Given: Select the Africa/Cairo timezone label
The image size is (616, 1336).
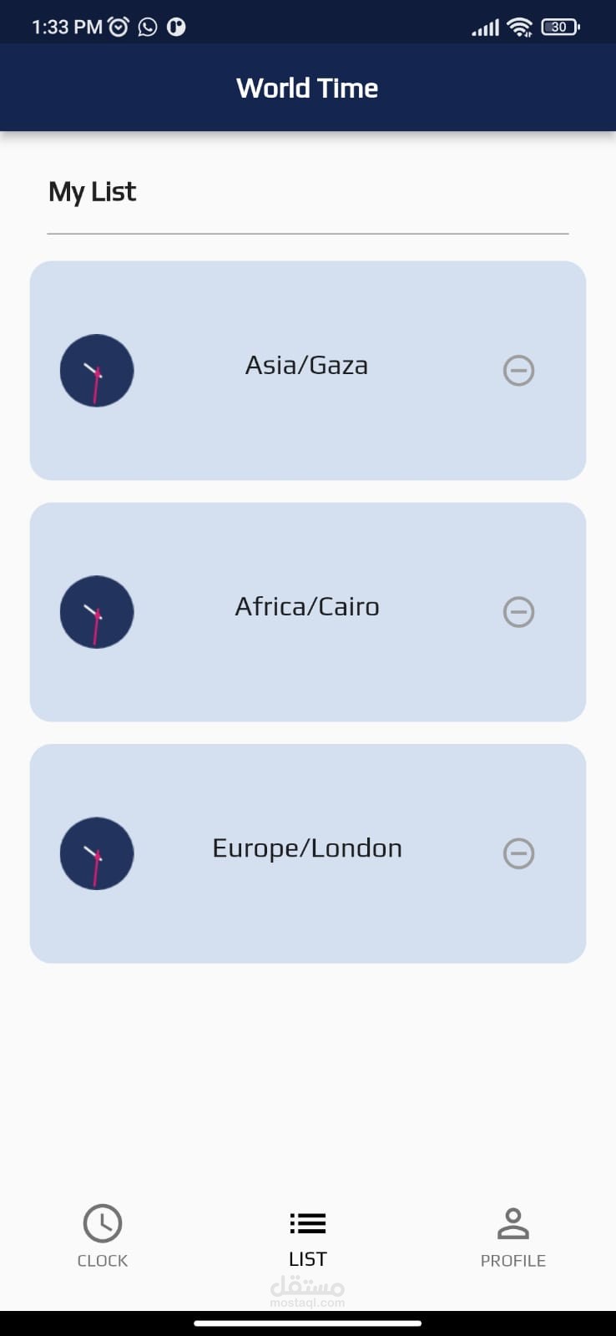Looking at the screenshot, I should (307, 607).
